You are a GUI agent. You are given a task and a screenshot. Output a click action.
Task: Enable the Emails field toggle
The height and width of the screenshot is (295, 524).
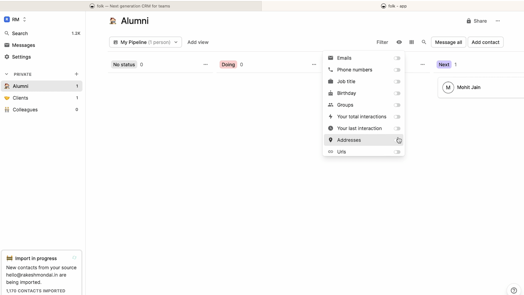click(397, 58)
